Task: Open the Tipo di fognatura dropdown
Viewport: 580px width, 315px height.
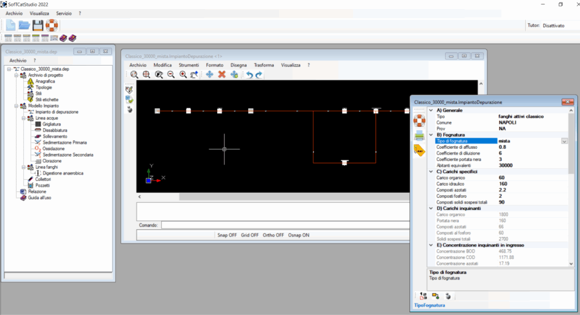Action: [564, 140]
